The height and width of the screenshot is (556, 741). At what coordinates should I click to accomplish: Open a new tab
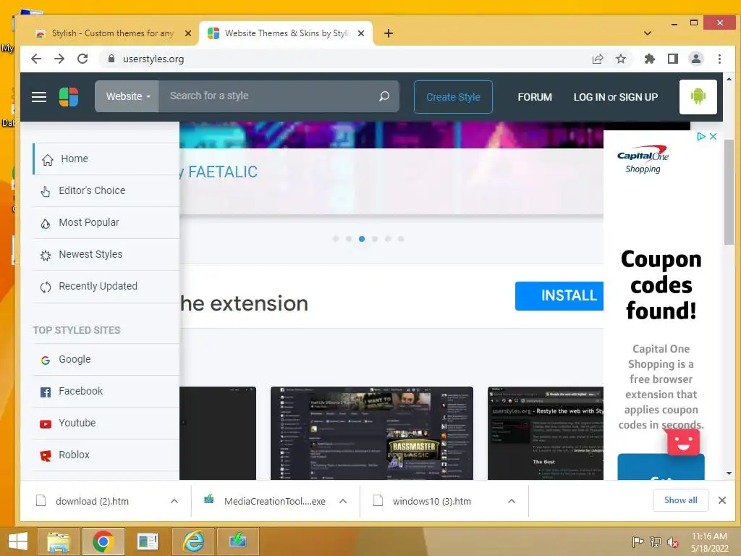coord(389,33)
